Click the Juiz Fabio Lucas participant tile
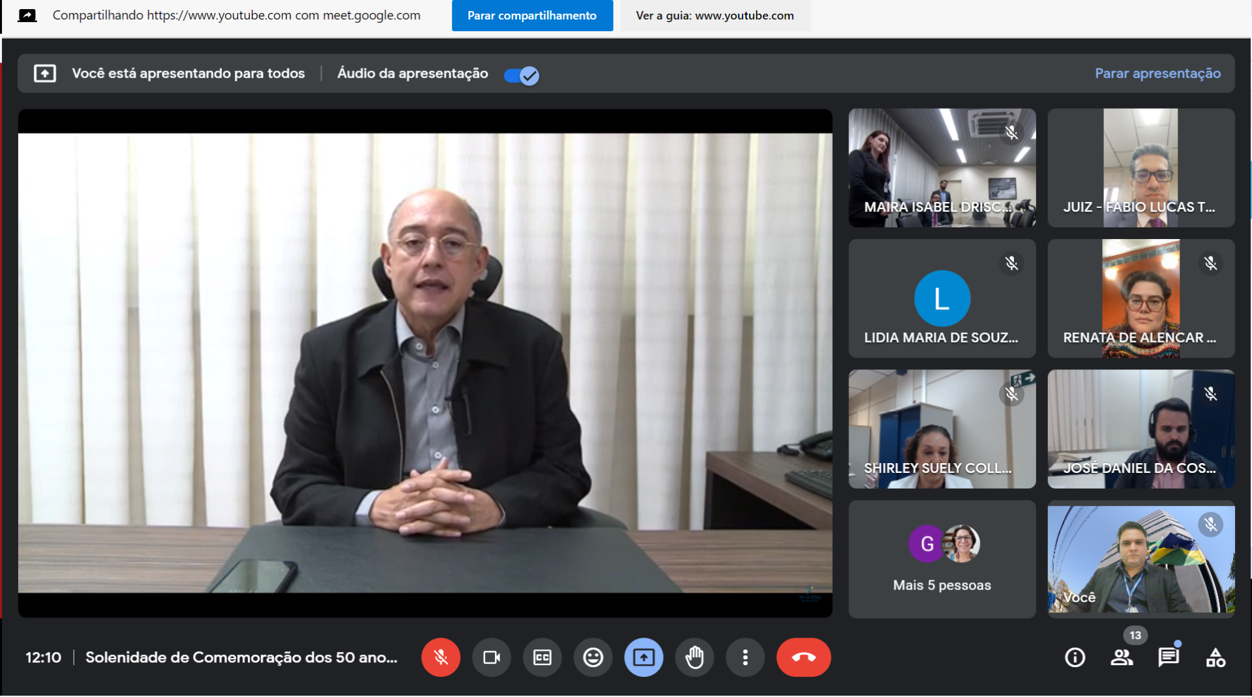This screenshot has width=1252, height=697. tap(1140, 168)
